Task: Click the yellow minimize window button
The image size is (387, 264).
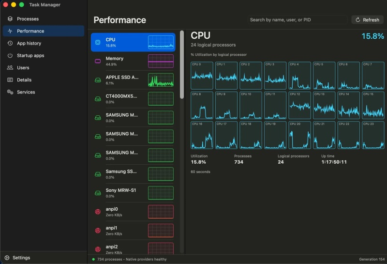Action: click(x=14, y=5)
